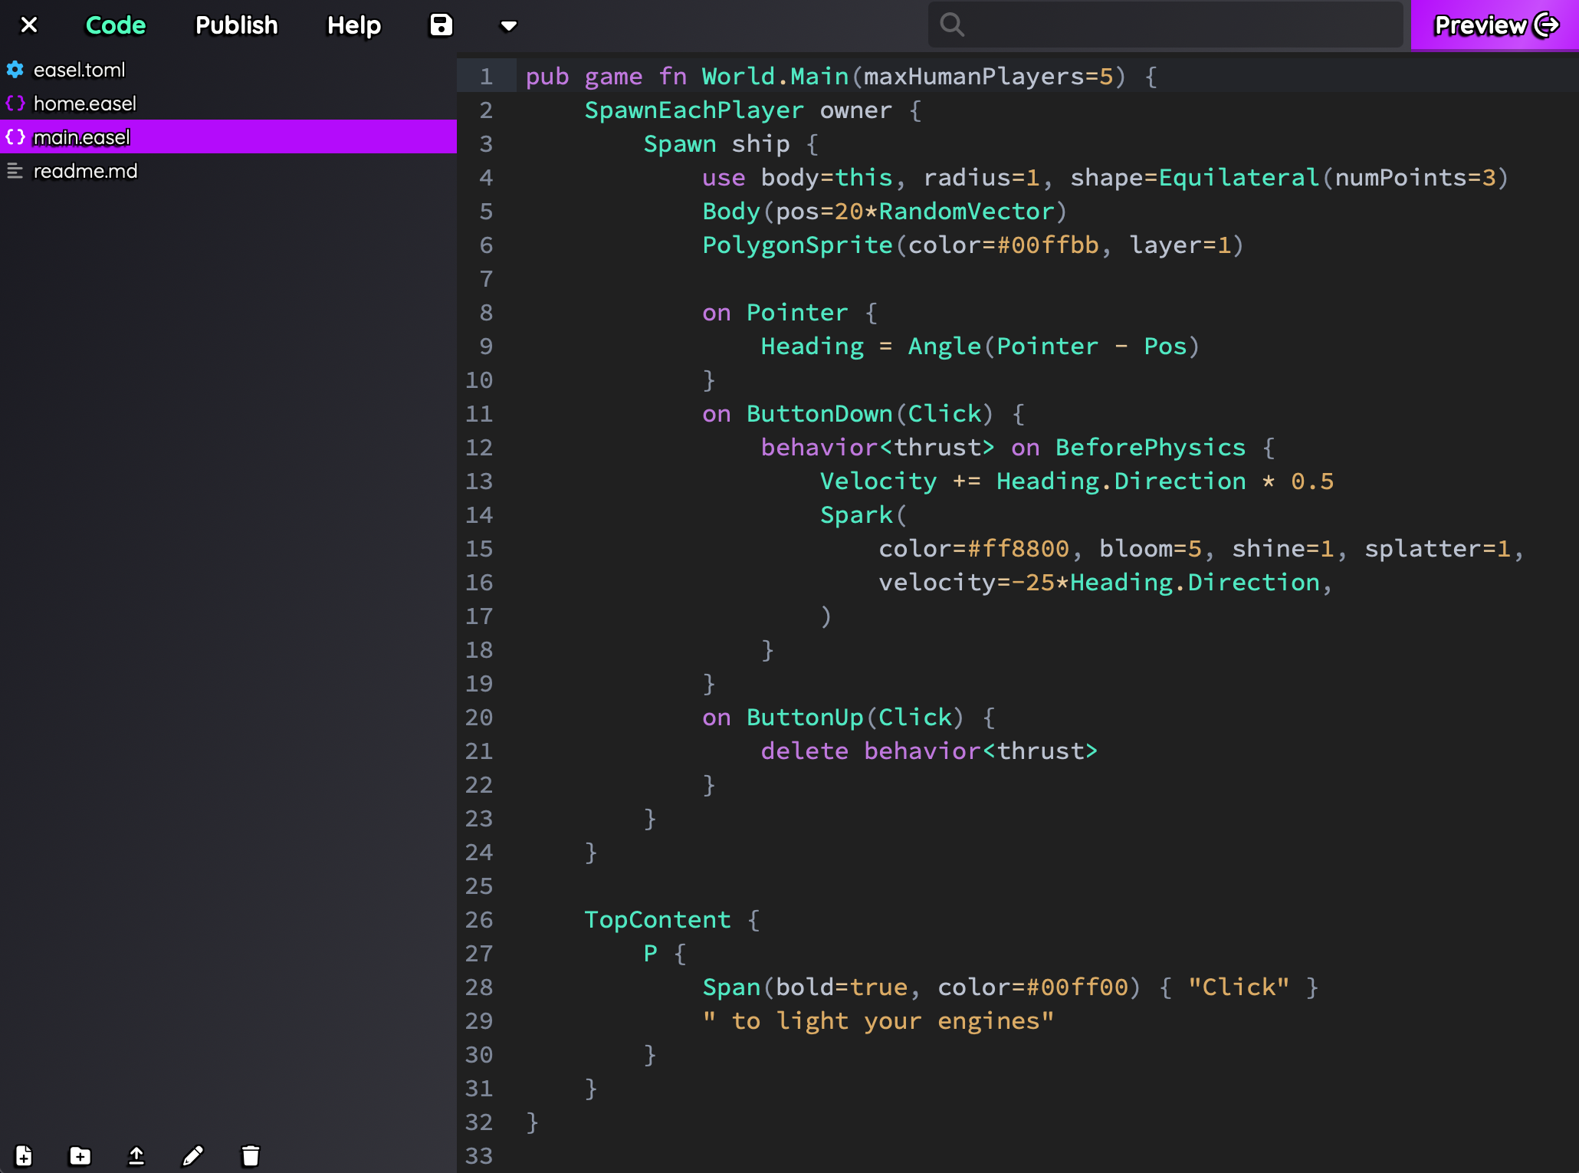Click inside the search input field
This screenshot has height=1173, width=1579.
pyautogui.click(x=1165, y=24)
